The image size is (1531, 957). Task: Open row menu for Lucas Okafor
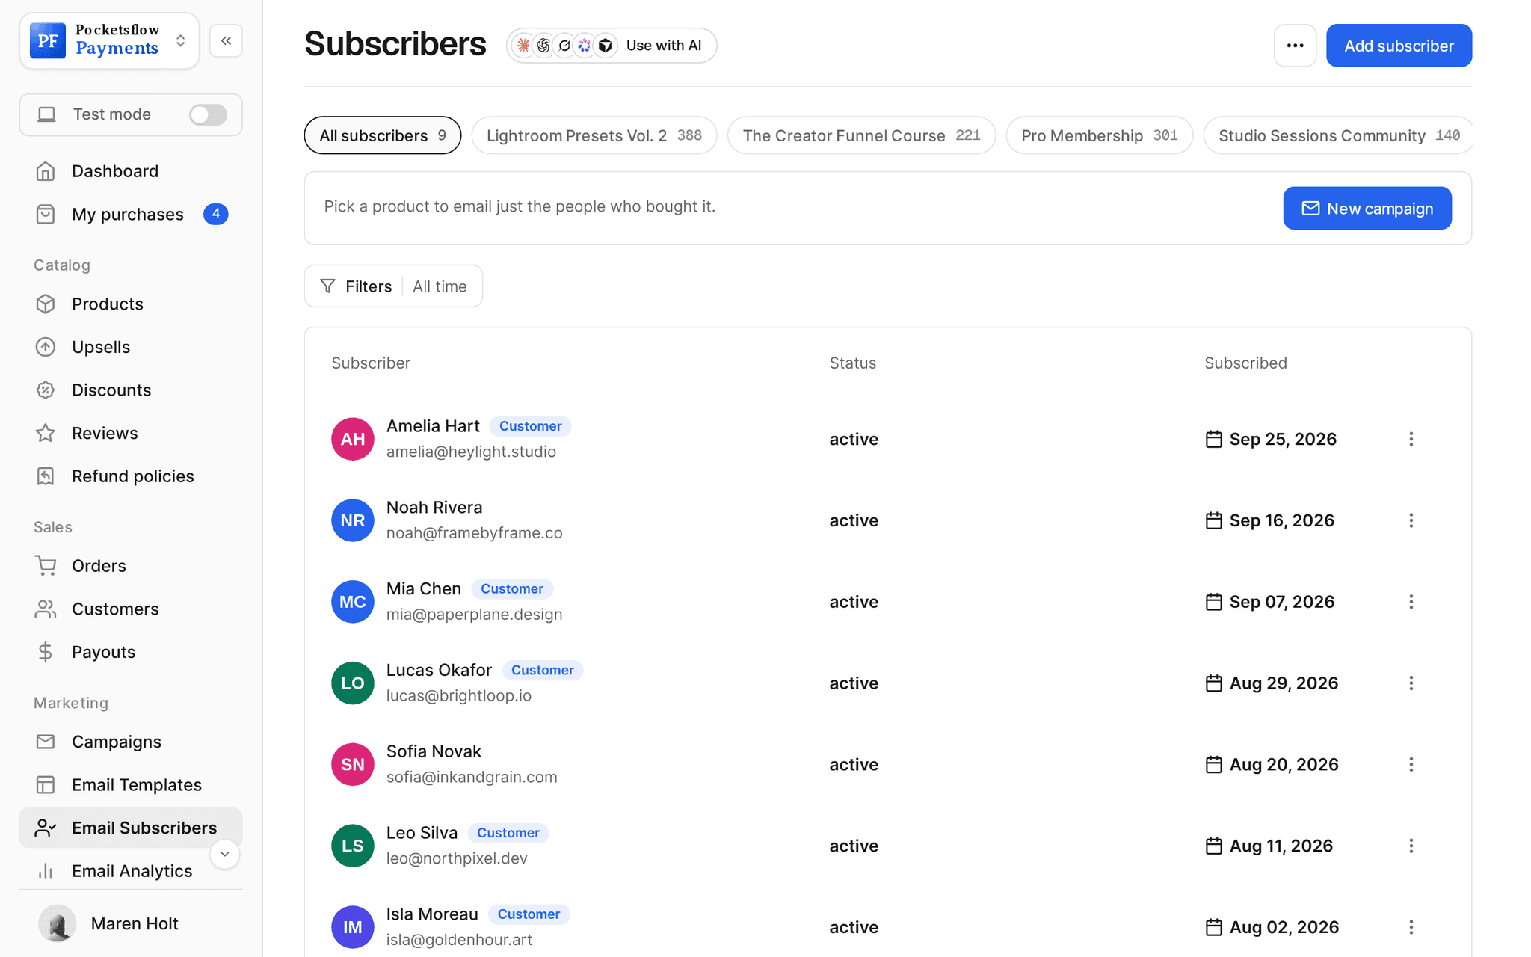(1411, 683)
